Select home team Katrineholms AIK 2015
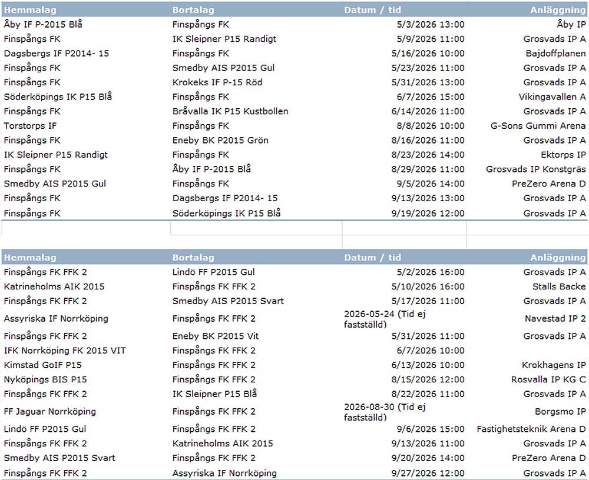Image resolution: width=589 pixels, height=480 pixels. (x=54, y=286)
